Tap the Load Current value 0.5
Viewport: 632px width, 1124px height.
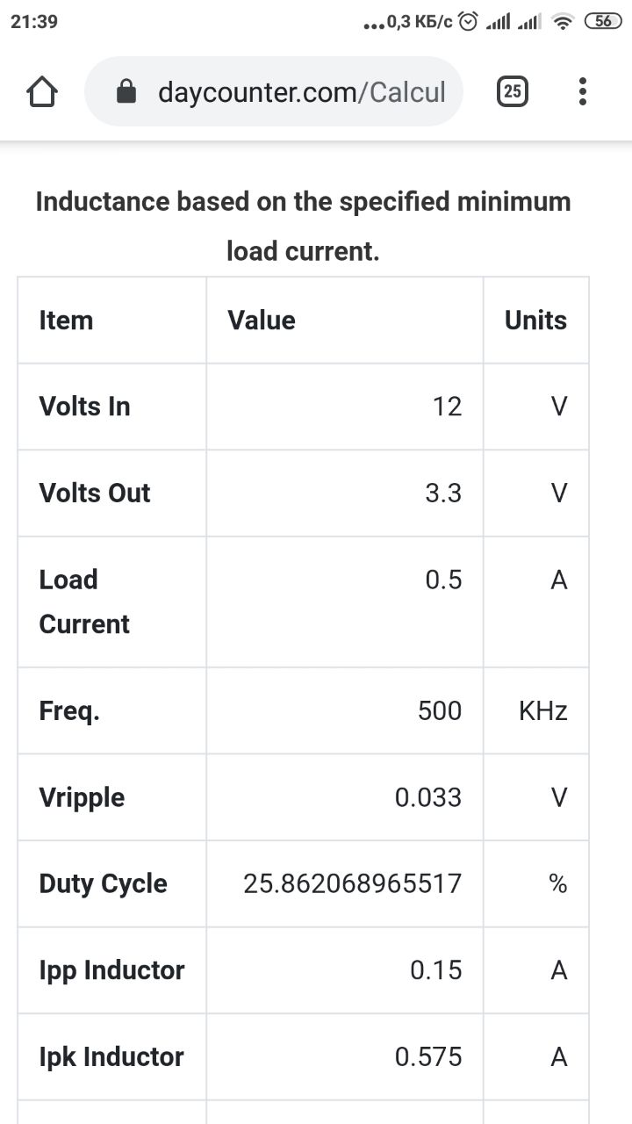click(443, 580)
